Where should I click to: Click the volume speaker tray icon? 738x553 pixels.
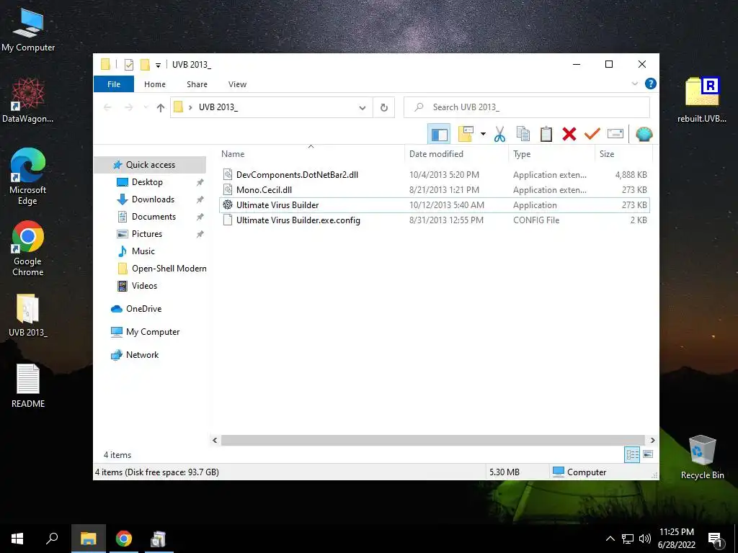(x=645, y=539)
